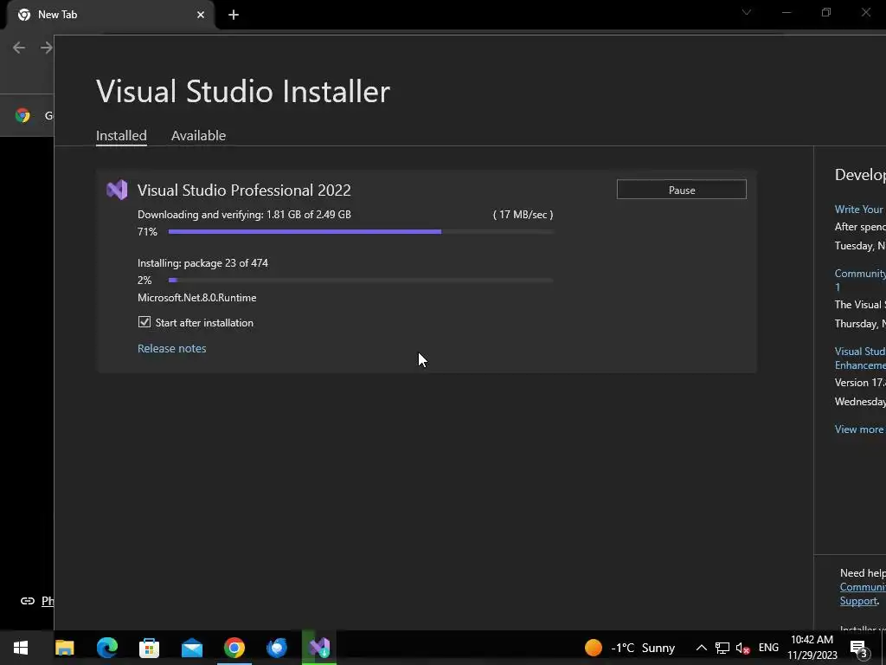Viewport: 886px width, 665px height.
Task: Click the link icon at bottom left of Chrome
Action: pyautogui.click(x=27, y=601)
